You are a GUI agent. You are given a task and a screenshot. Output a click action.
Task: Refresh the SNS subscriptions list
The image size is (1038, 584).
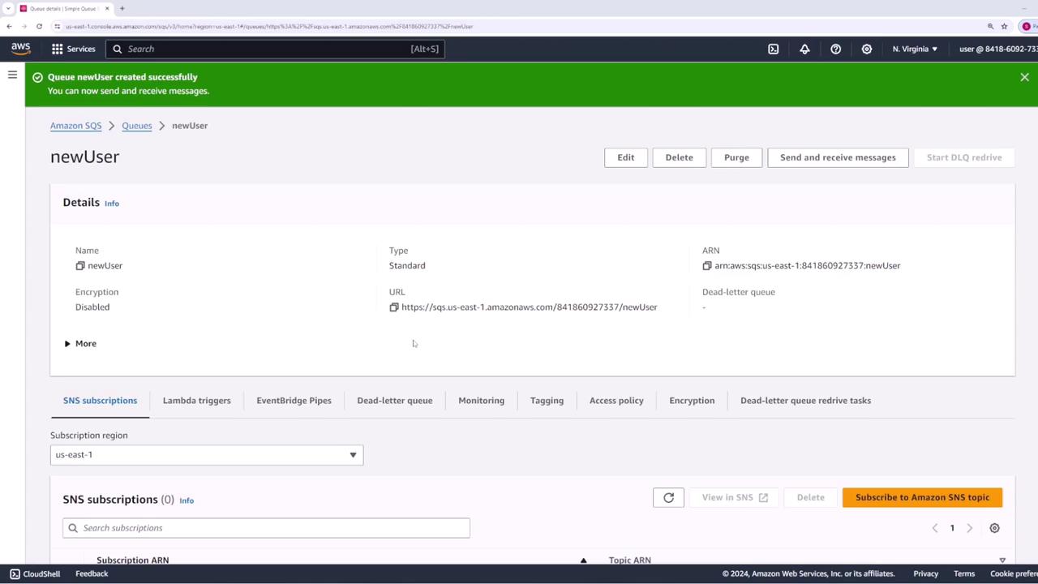[669, 497]
